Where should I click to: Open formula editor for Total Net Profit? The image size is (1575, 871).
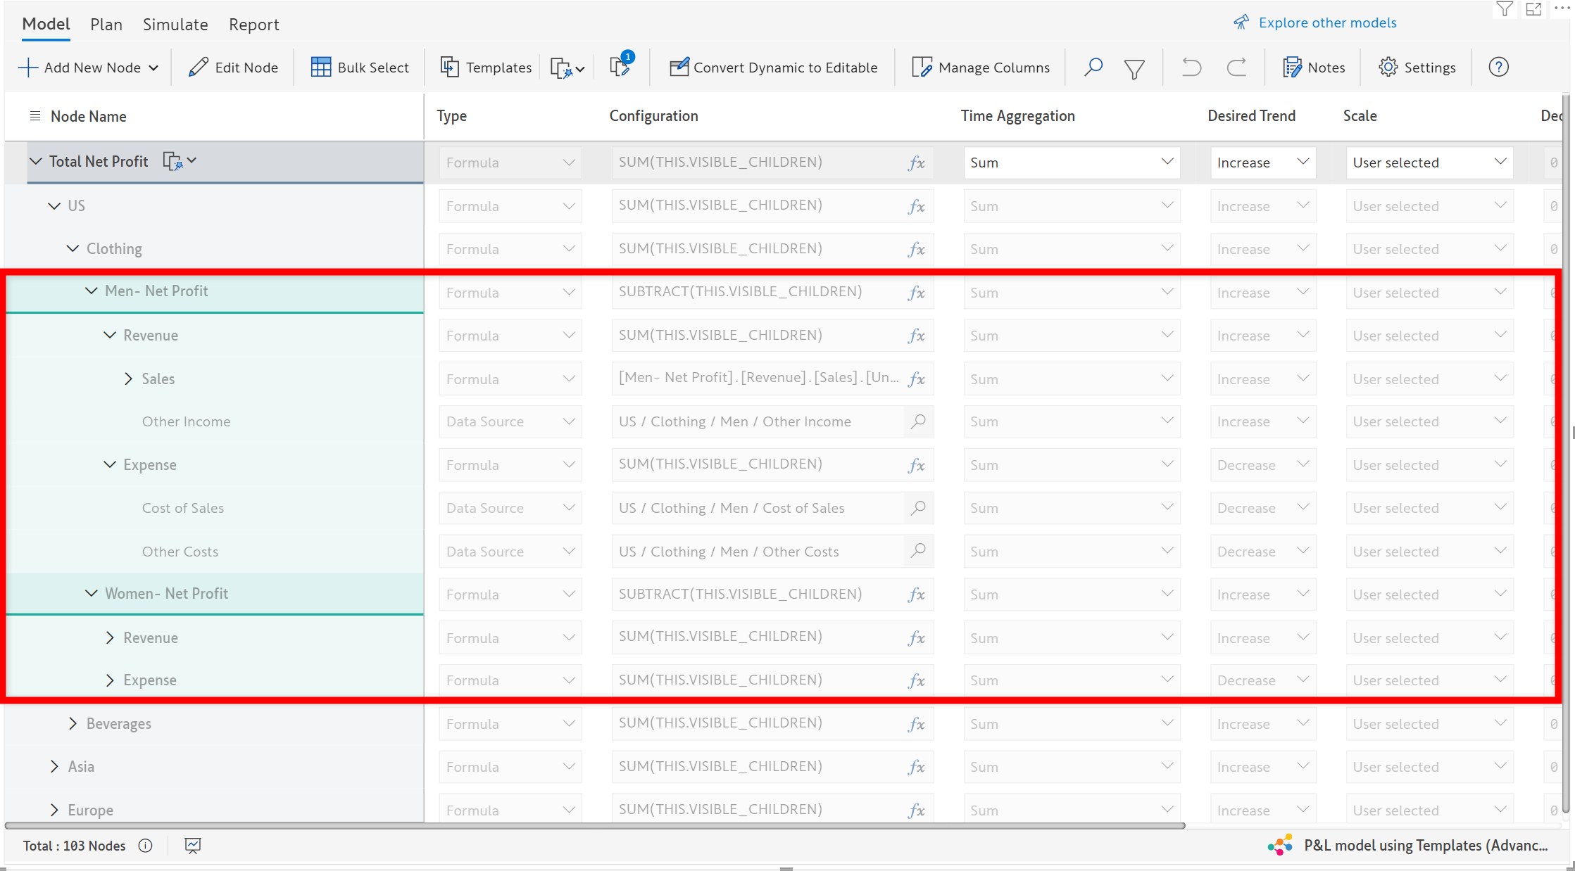916,163
